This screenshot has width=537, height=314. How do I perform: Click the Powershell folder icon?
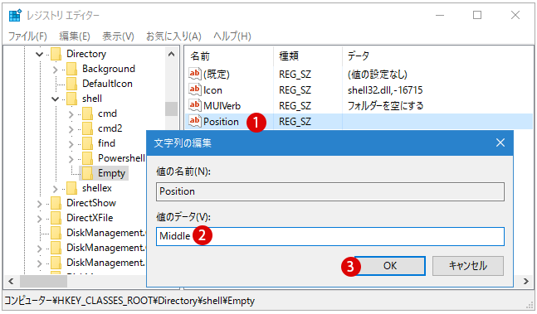[87, 158]
